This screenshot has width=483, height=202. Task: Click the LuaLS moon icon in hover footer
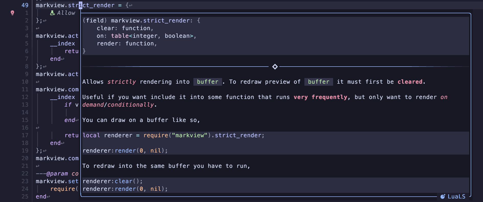(443, 196)
